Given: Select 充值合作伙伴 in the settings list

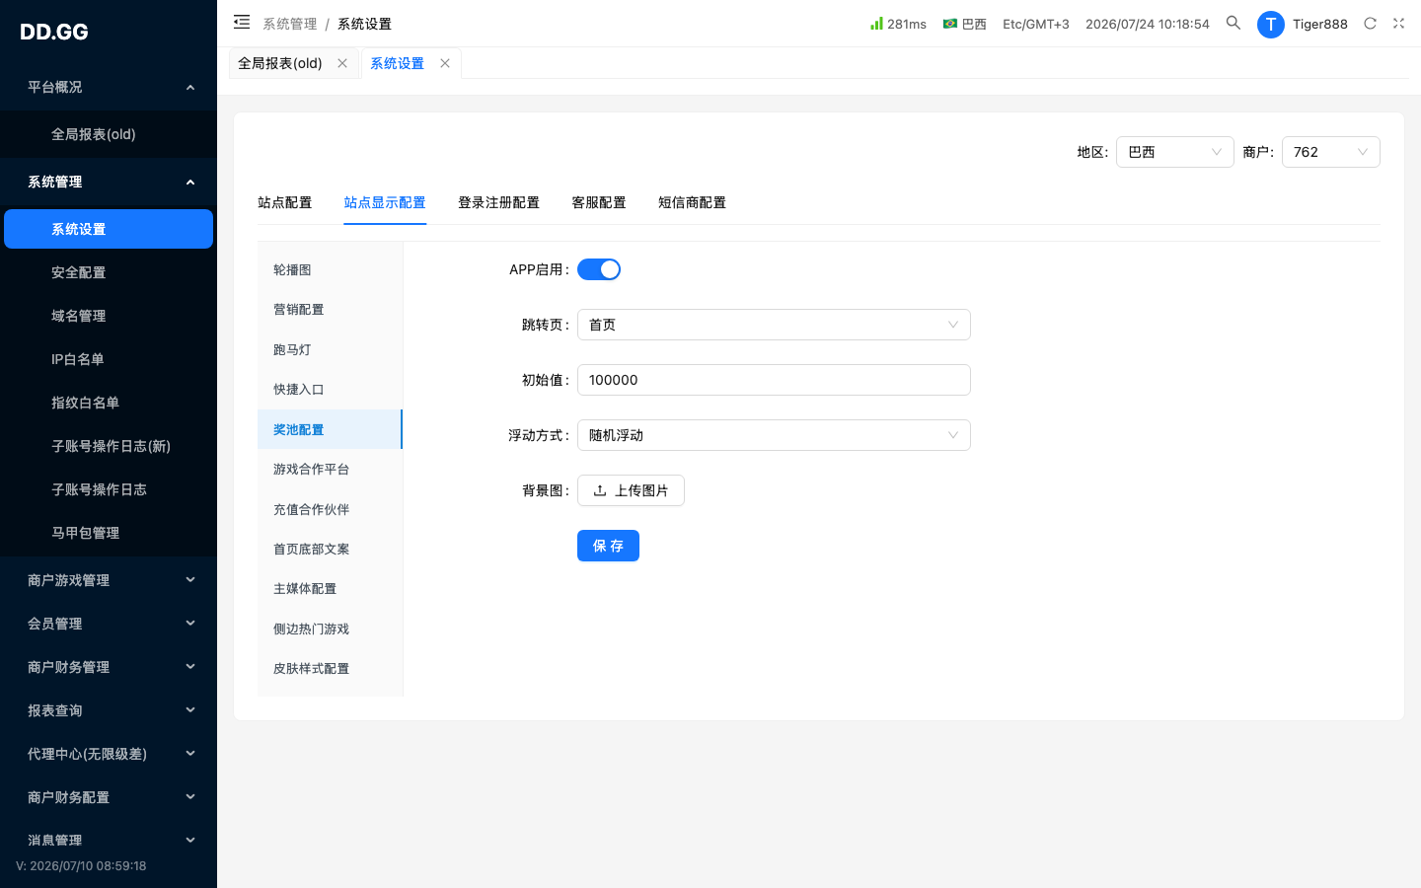Looking at the screenshot, I should pyautogui.click(x=330, y=509).
